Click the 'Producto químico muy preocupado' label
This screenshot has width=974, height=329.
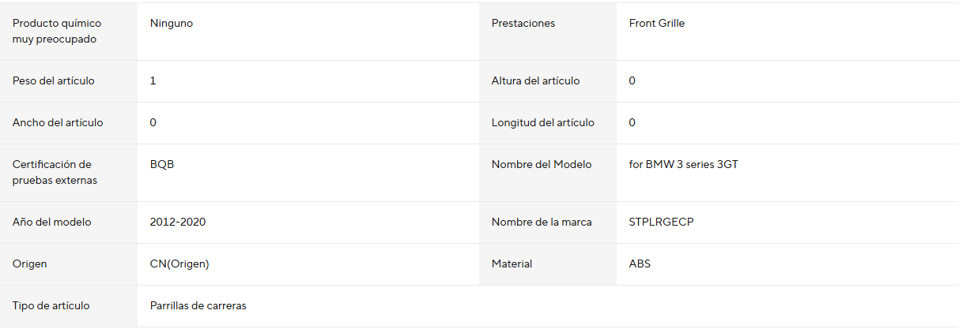(57, 32)
